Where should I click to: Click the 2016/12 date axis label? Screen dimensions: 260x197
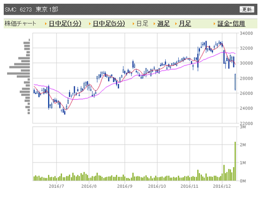point(222,186)
